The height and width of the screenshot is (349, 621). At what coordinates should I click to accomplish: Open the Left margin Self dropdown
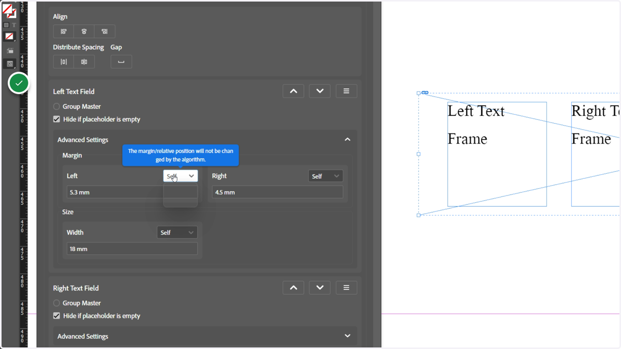(181, 176)
